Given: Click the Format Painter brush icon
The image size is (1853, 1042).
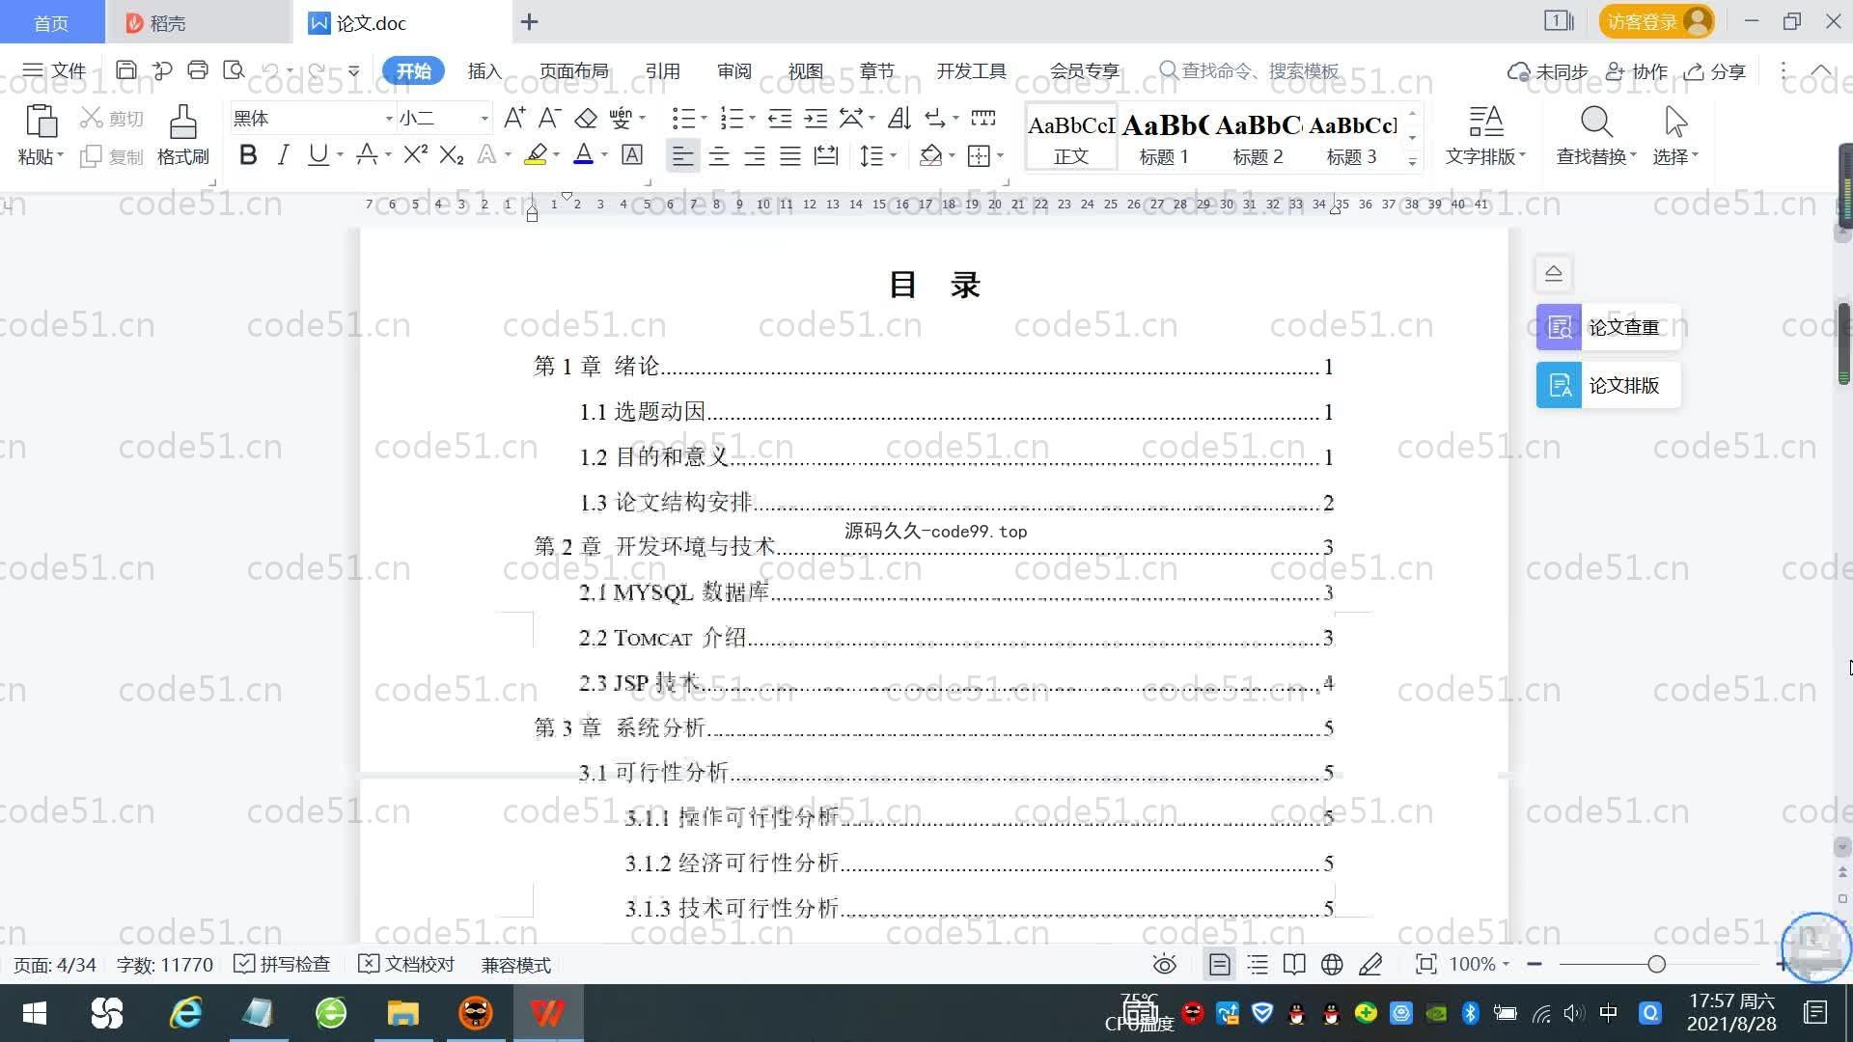Looking at the screenshot, I should [x=182, y=123].
